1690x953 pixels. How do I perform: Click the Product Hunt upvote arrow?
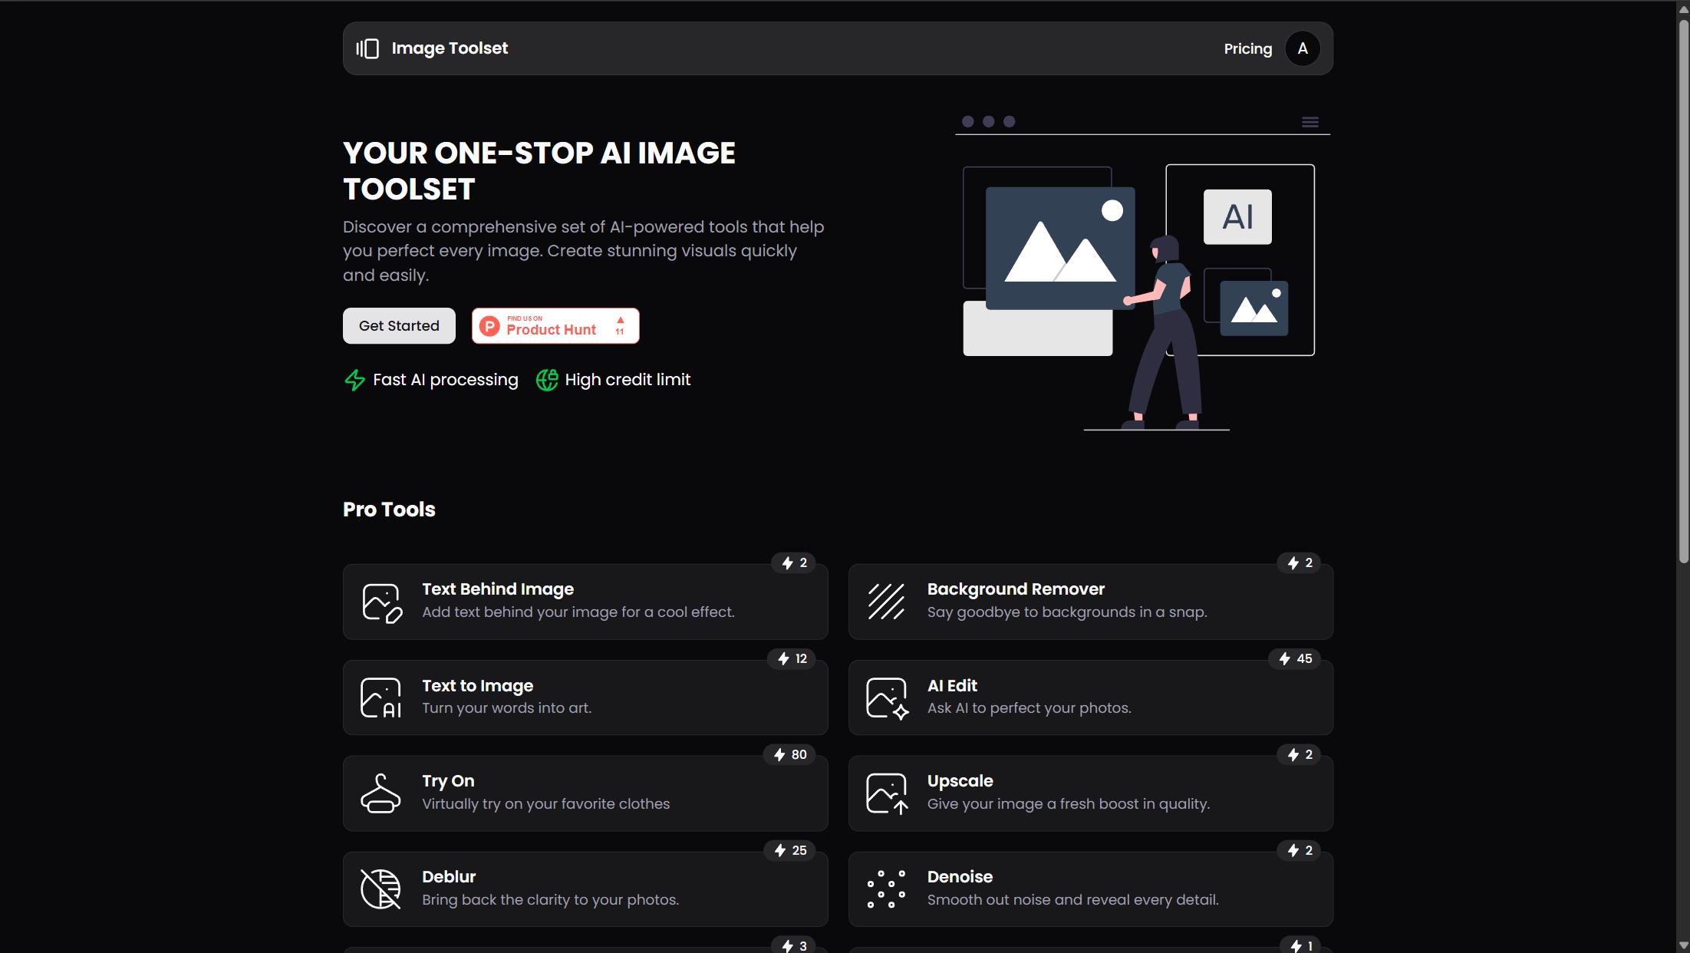click(620, 321)
